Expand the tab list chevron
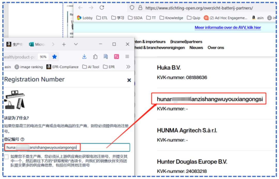Screen dimensions: 279x179 (x=76, y=44)
